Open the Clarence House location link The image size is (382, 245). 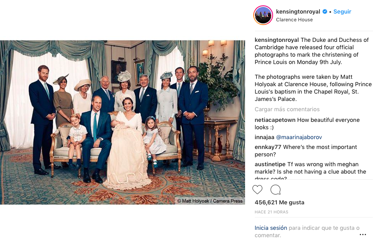click(x=294, y=20)
